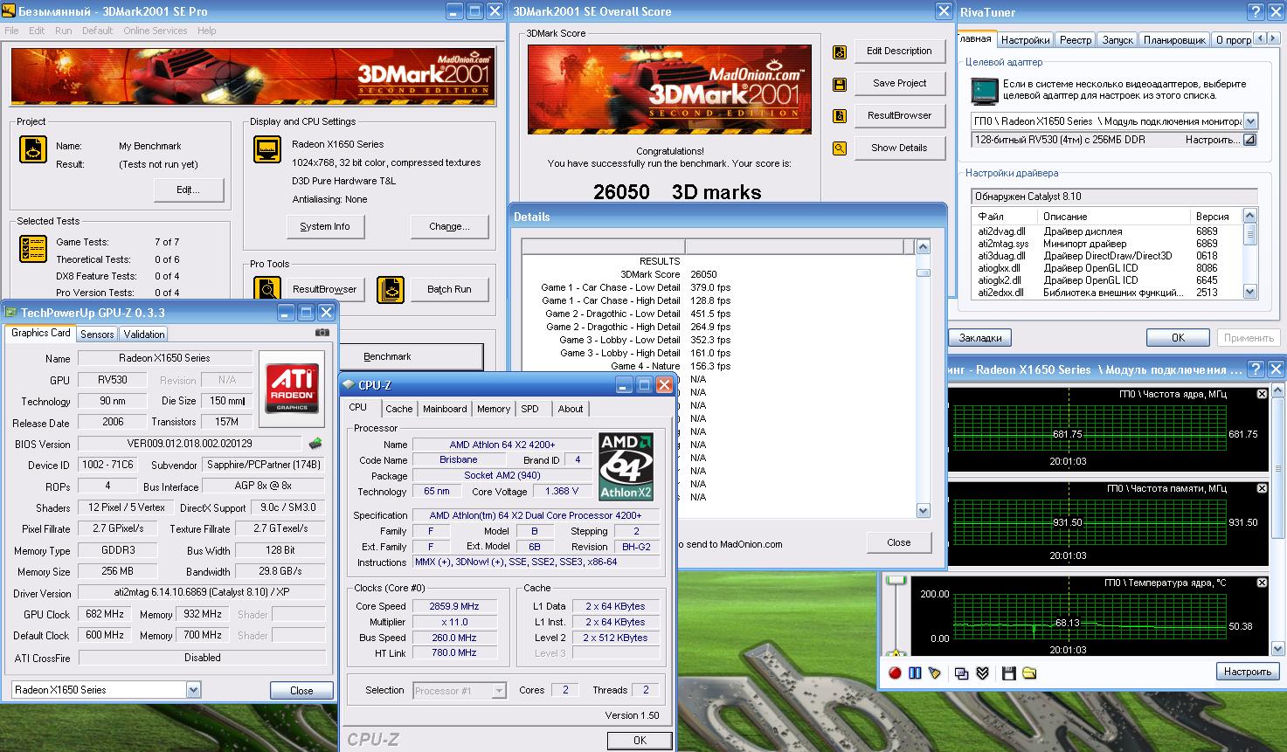The width and height of the screenshot is (1287, 752).
Task: Click the help question mark in RivaTuner title bar
Action: (x=1255, y=11)
